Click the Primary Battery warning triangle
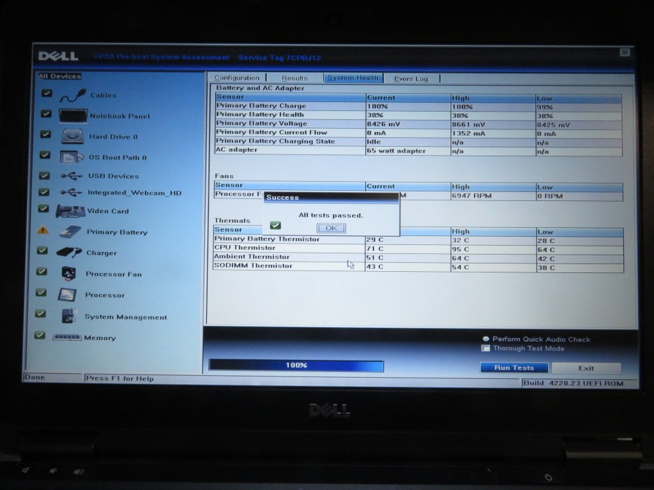The height and width of the screenshot is (490, 654). (43, 230)
